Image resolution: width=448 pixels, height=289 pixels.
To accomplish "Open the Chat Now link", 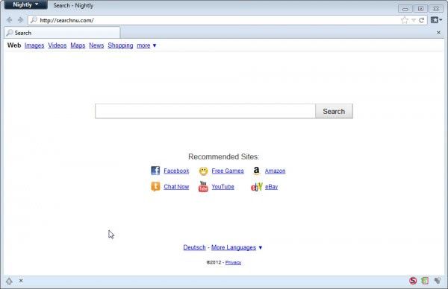I will [x=176, y=187].
